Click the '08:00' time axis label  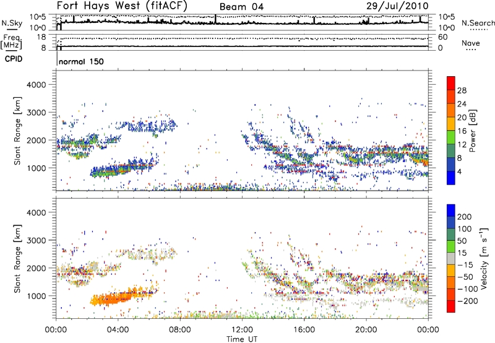click(x=180, y=330)
